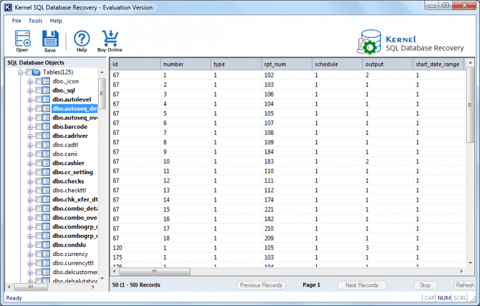Click the Kernel SQL Database Recovery logo
This screenshot has width=480, height=306.
[410, 42]
